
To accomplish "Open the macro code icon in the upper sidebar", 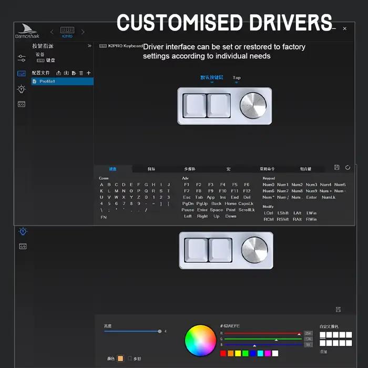I will tap(22, 104).
